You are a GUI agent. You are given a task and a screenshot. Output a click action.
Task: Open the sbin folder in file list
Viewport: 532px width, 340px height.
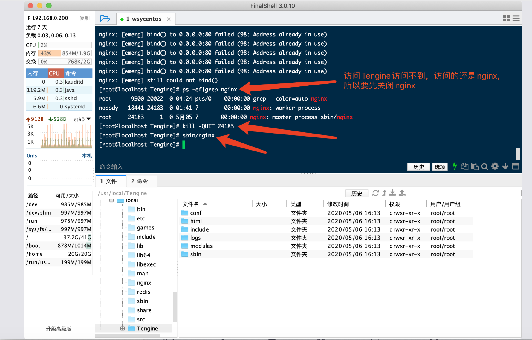[195, 254]
